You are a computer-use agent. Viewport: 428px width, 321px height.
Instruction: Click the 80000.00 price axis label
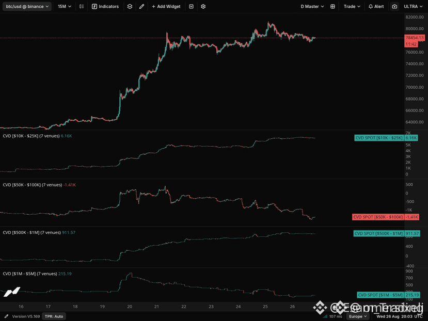415,29
